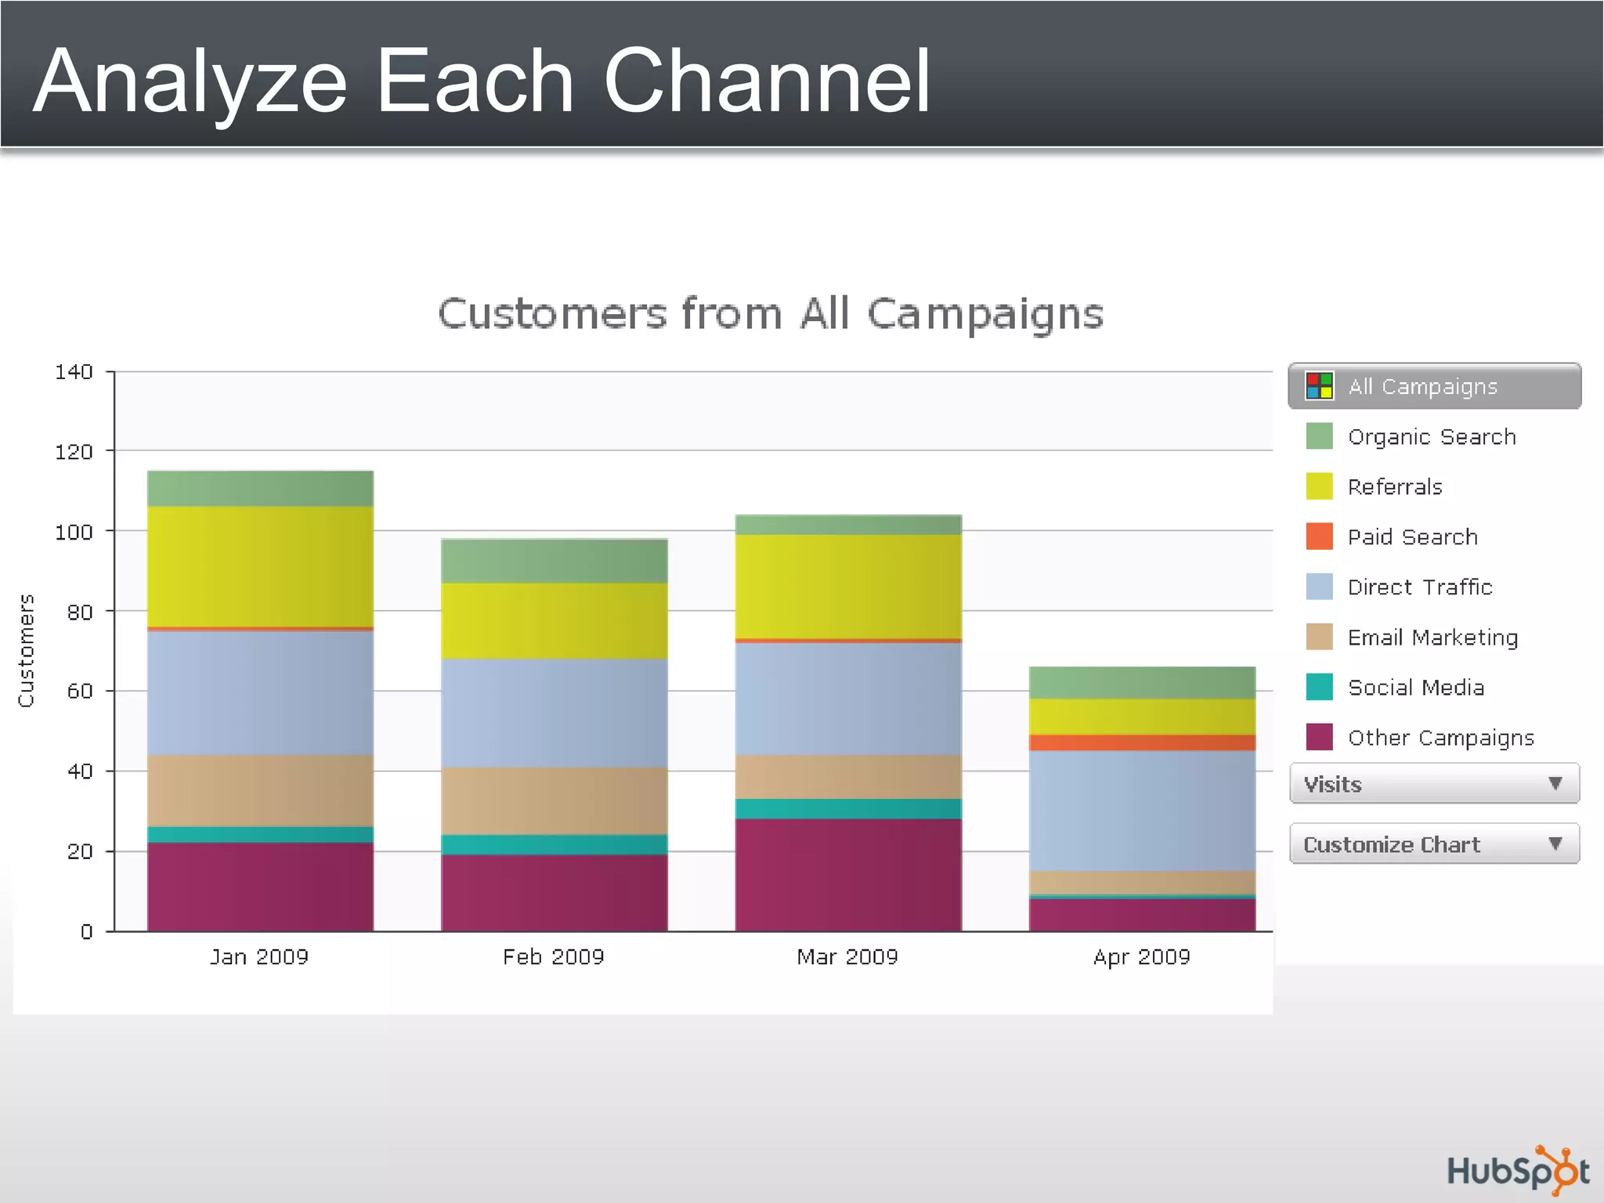Click the Jan 2009 axis label
This screenshot has height=1203, width=1604.
tap(259, 957)
